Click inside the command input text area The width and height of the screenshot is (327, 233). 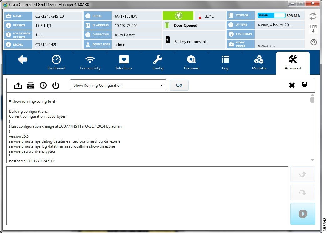click(147, 196)
